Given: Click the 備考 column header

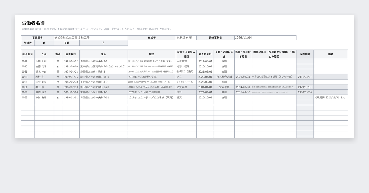Looking at the screenshot, I should pyautogui.click(x=331, y=54).
